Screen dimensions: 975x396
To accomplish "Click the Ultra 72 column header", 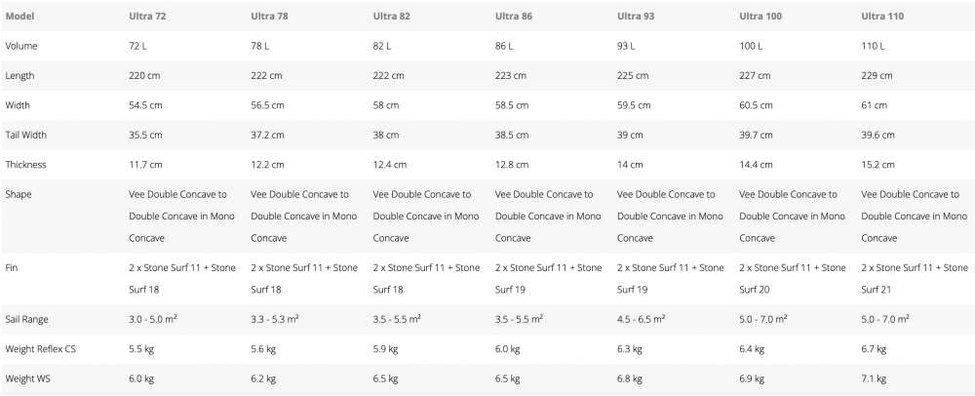I will pyautogui.click(x=147, y=17).
